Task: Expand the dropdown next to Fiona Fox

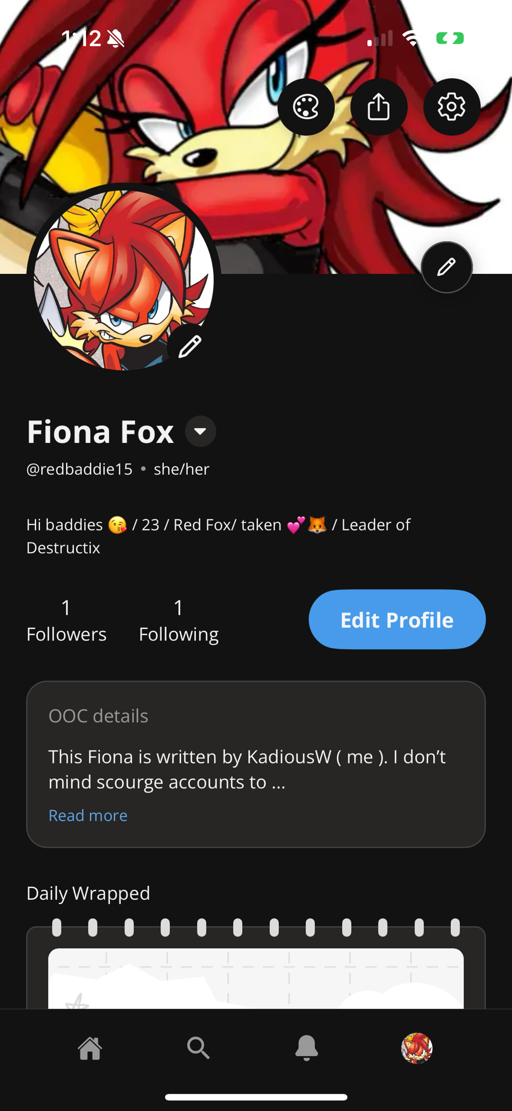Action: pyautogui.click(x=200, y=431)
